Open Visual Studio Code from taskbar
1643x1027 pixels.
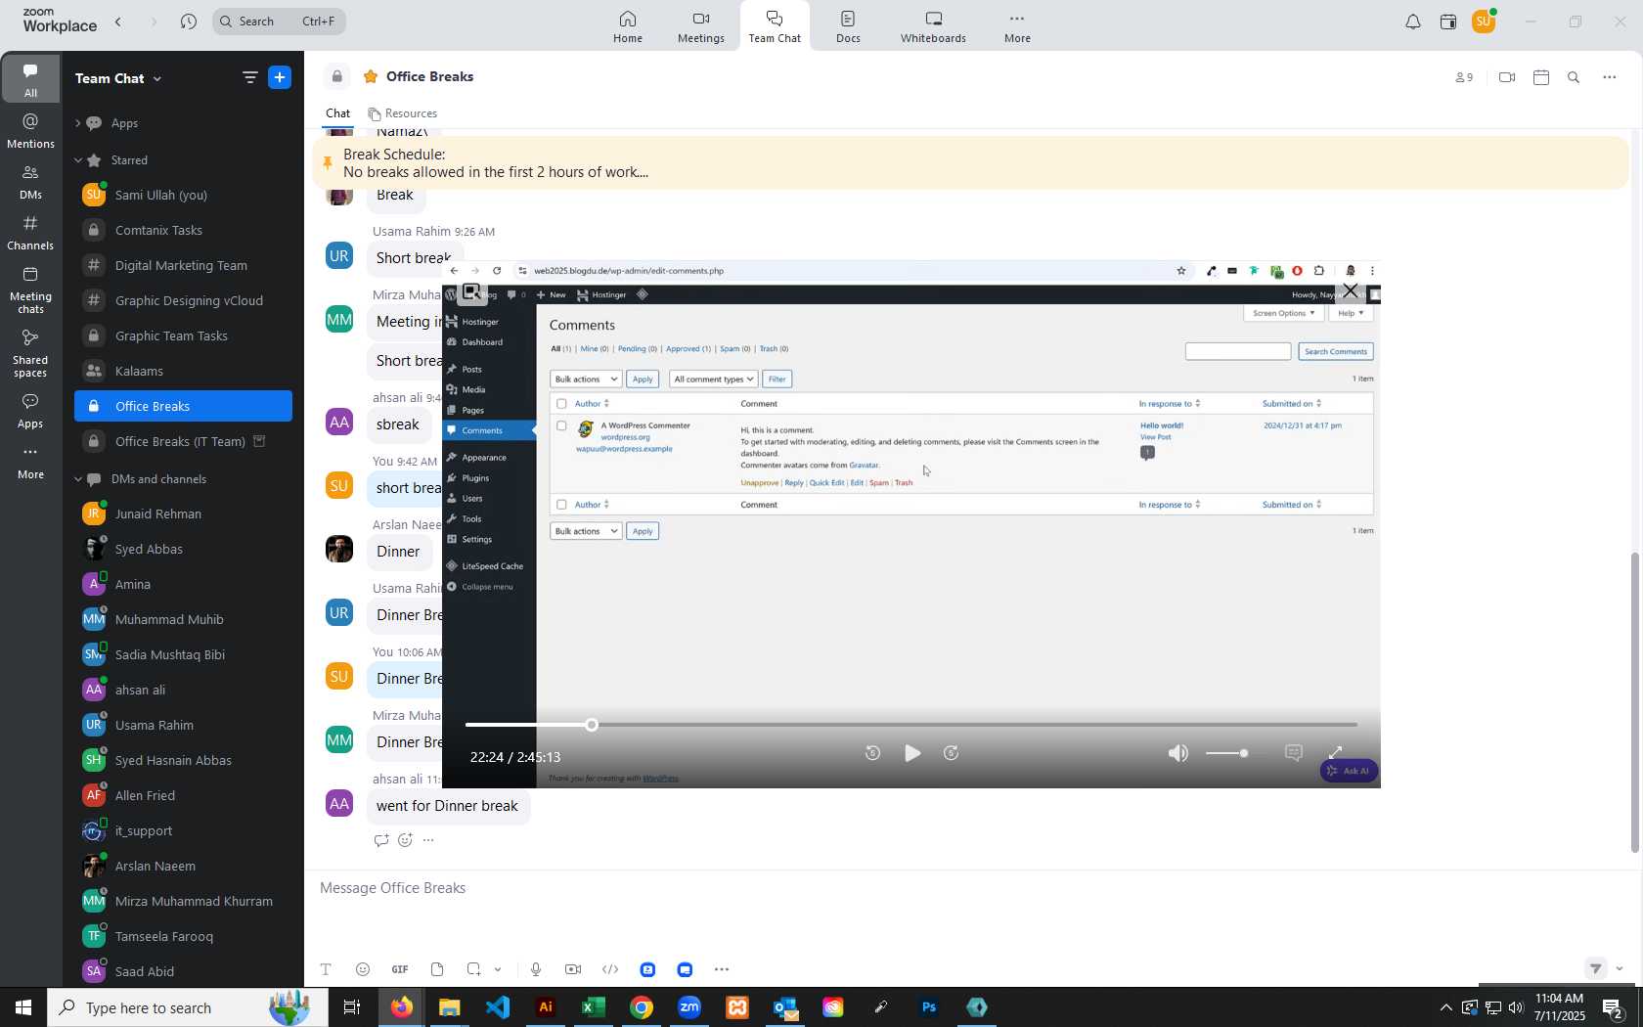(498, 1007)
